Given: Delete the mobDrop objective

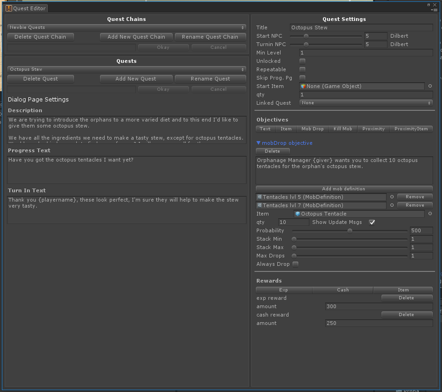Looking at the screenshot, I should coord(273,151).
